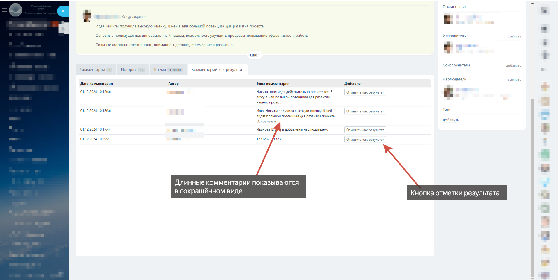Mark the 10:12:46 comment as result

365,92
